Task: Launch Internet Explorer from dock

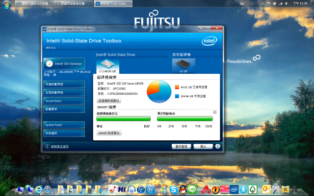Action: [x=38, y=190]
